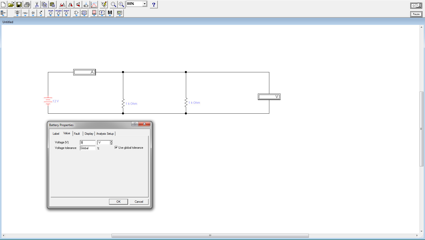Open the Digital flip-flop parts bin
Image resolution: width=425 pixels, height=240 pixels.
[84, 13]
